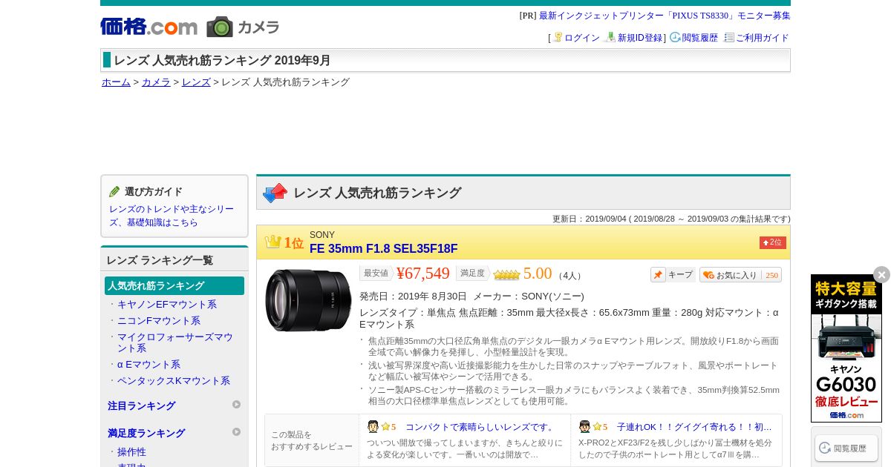Image resolution: width=891 pixels, height=467 pixels.
Task: Click the crown icon for 1位
Action: point(272,242)
